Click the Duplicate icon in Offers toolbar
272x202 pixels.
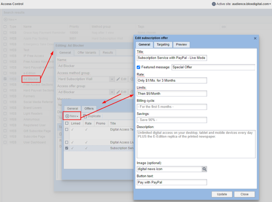pos(86,116)
